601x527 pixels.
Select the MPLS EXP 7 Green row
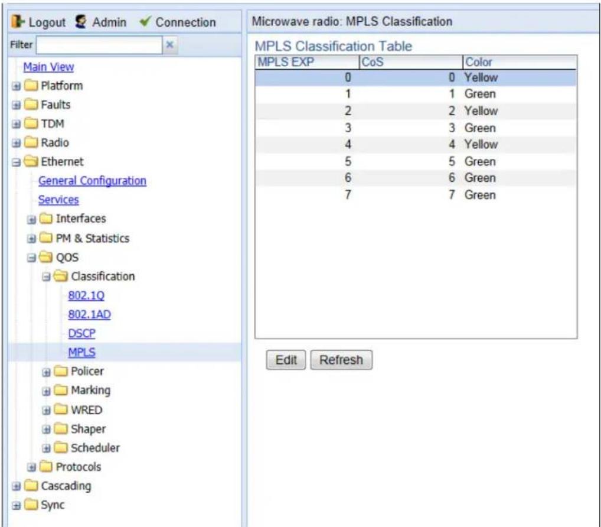[x=416, y=194]
